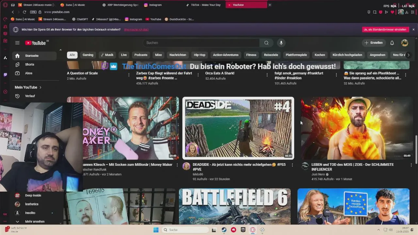Click the heart bookmark icon in address bar
The image size is (418, 235).
click(x=393, y=12)
